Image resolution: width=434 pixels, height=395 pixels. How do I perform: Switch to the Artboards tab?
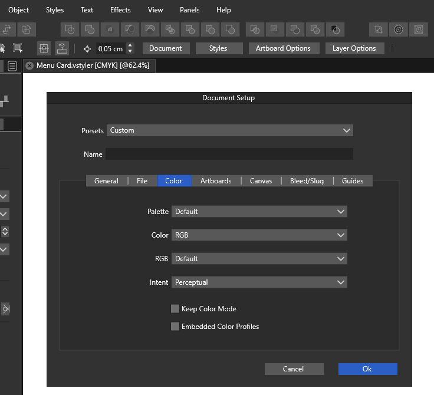coord(216,181)
